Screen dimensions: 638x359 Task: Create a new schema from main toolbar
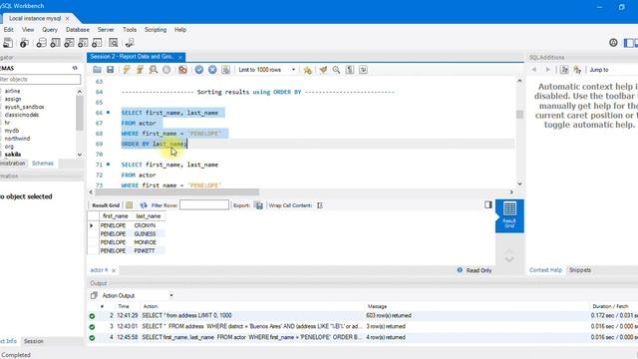coord(41,43)
